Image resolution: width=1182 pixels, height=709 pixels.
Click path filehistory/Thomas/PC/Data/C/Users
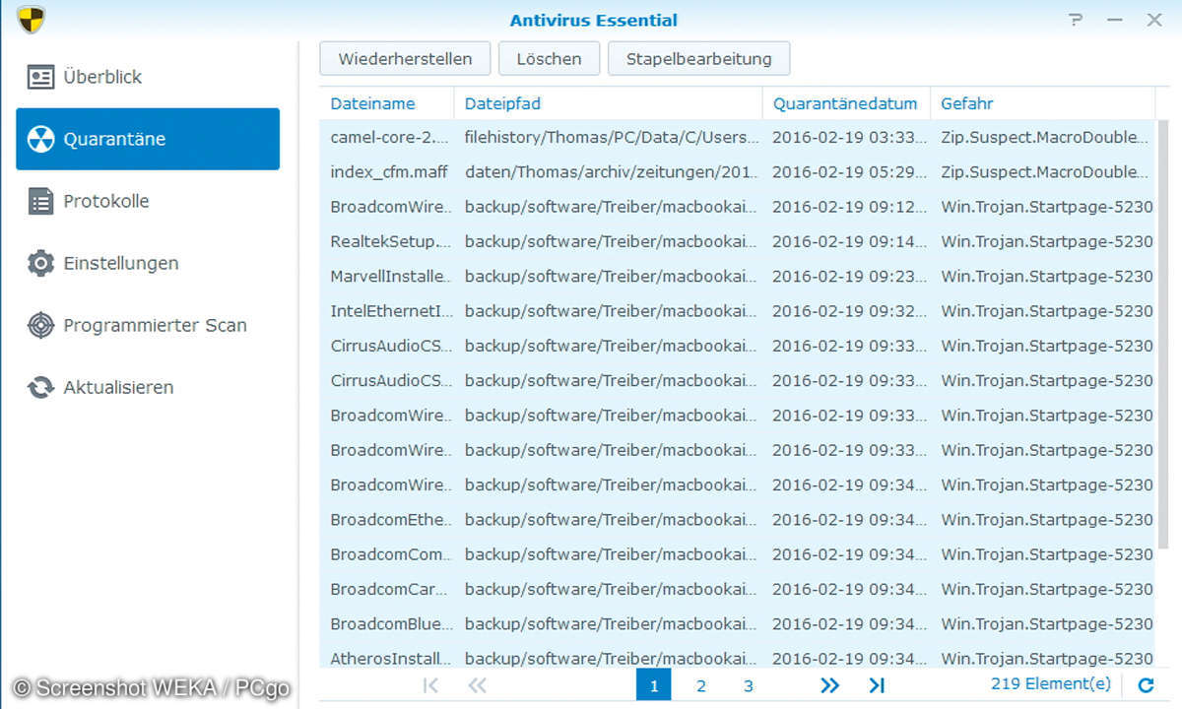[612, 138]
